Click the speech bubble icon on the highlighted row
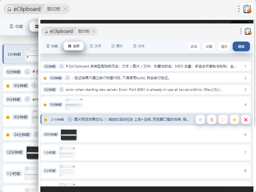Image resolution: width=256 pixels, height=192 pixels. (223, 120)
